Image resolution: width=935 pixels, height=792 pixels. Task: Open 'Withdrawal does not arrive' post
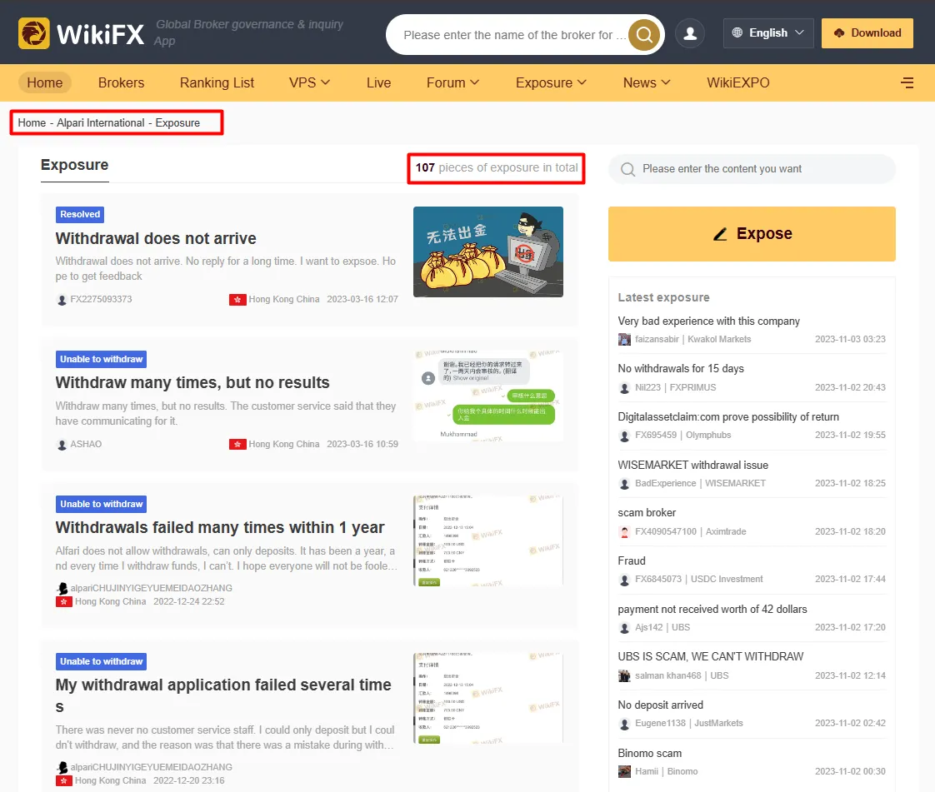tap(156, 238)
